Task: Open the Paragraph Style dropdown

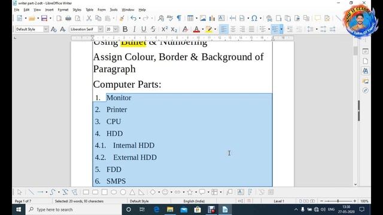Action: pyautogui.click(x=46, y=29)
